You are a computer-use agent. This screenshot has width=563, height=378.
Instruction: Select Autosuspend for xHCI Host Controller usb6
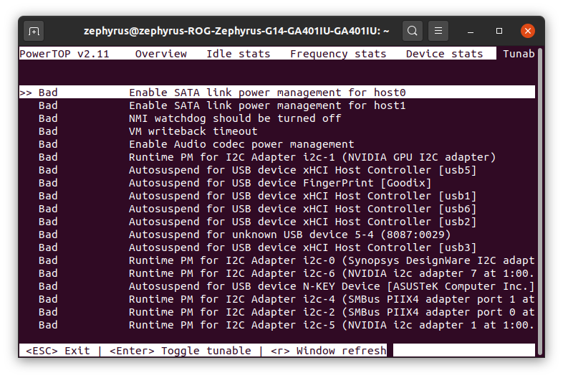276,209
